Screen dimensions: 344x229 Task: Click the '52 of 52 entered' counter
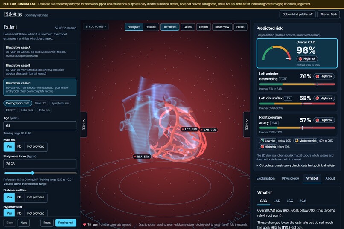[66, 28]
